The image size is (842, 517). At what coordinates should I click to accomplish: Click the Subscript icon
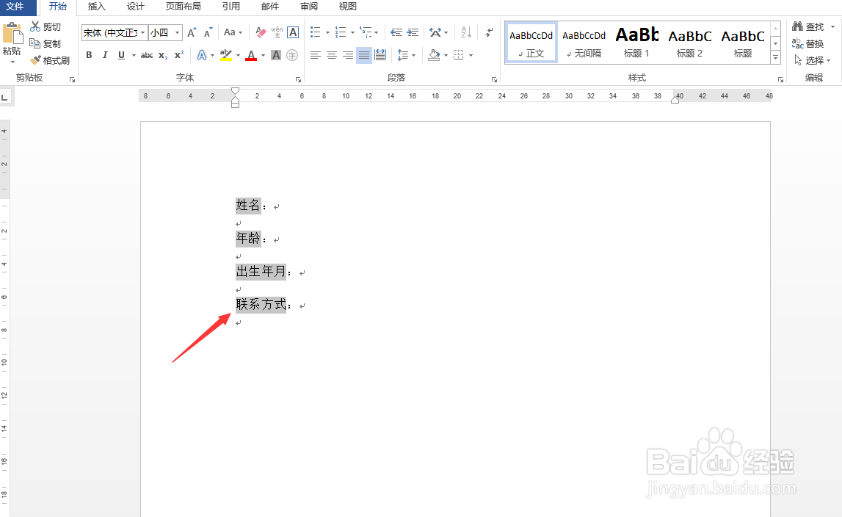pos(161,55)
